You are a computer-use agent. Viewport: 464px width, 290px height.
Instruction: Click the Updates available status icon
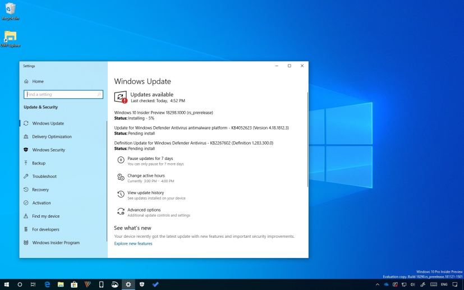121,97
